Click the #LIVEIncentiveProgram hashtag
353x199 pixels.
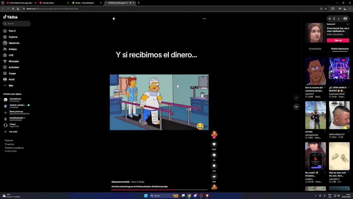(122, 187)
